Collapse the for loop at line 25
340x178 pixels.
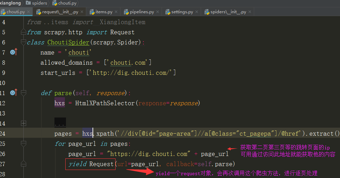[23, 144]
